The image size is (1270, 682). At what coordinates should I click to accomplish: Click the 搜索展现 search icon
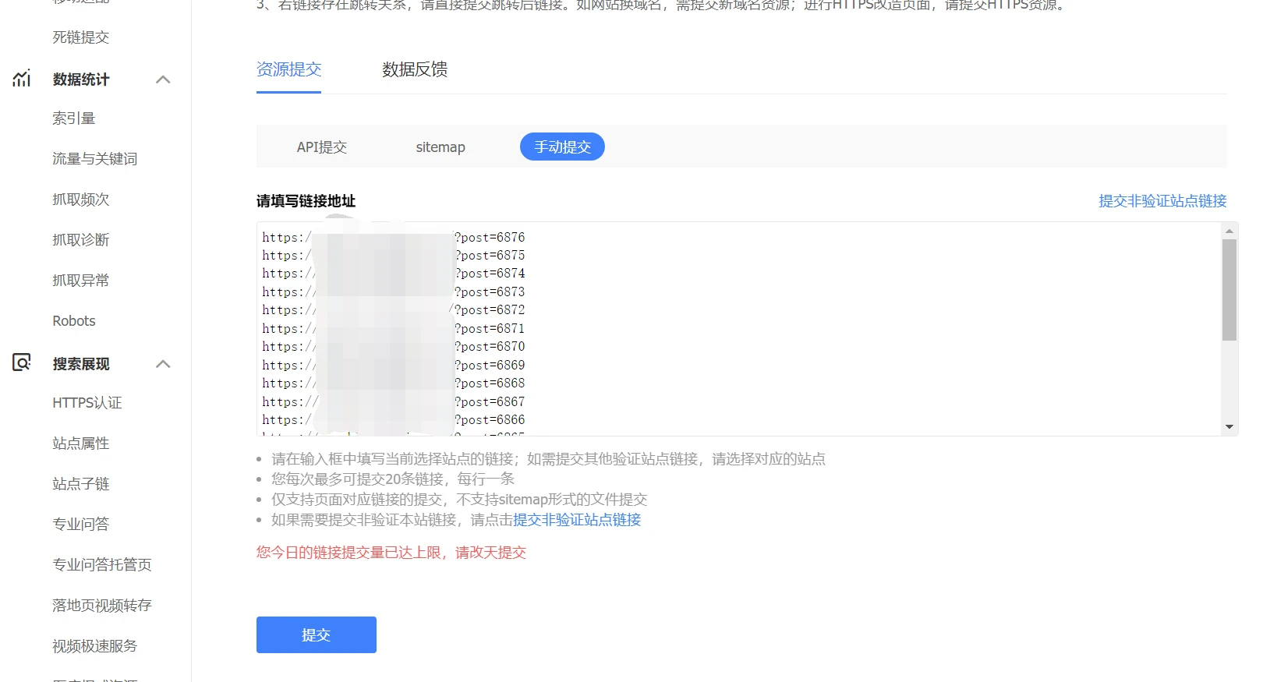22,362
